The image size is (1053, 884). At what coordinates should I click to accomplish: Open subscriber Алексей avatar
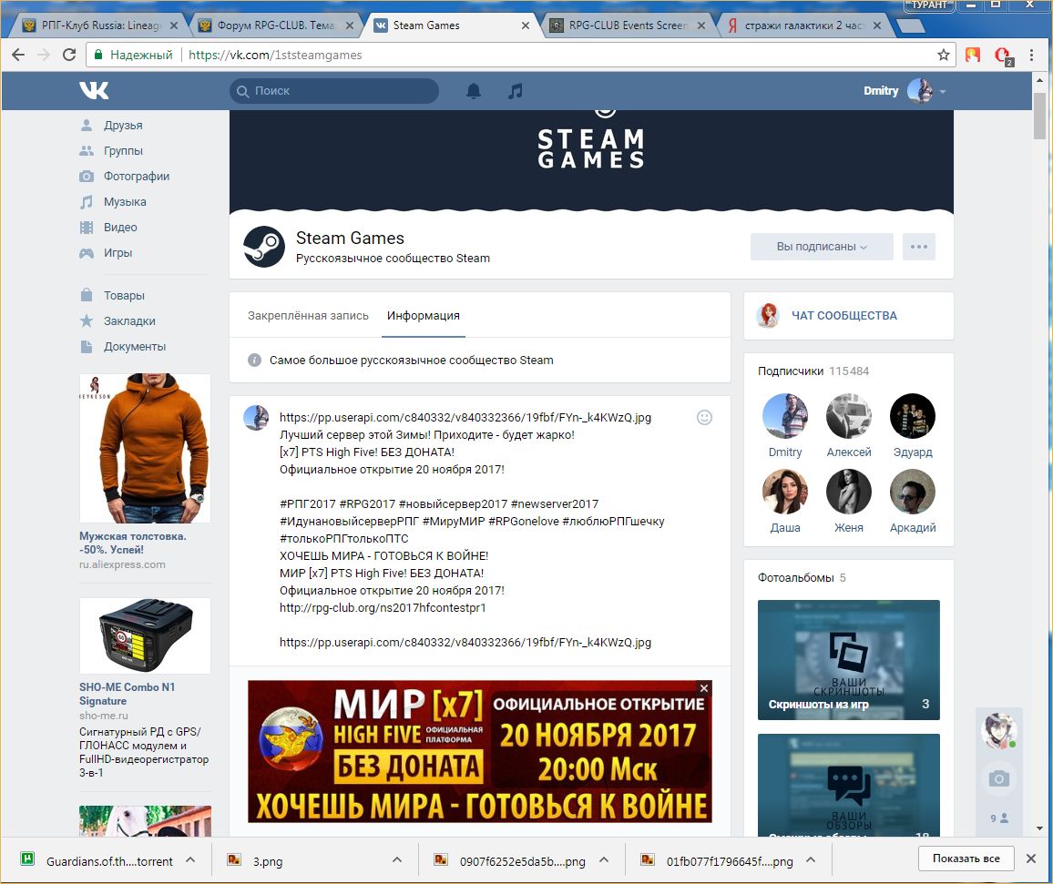tap(848, 416)
